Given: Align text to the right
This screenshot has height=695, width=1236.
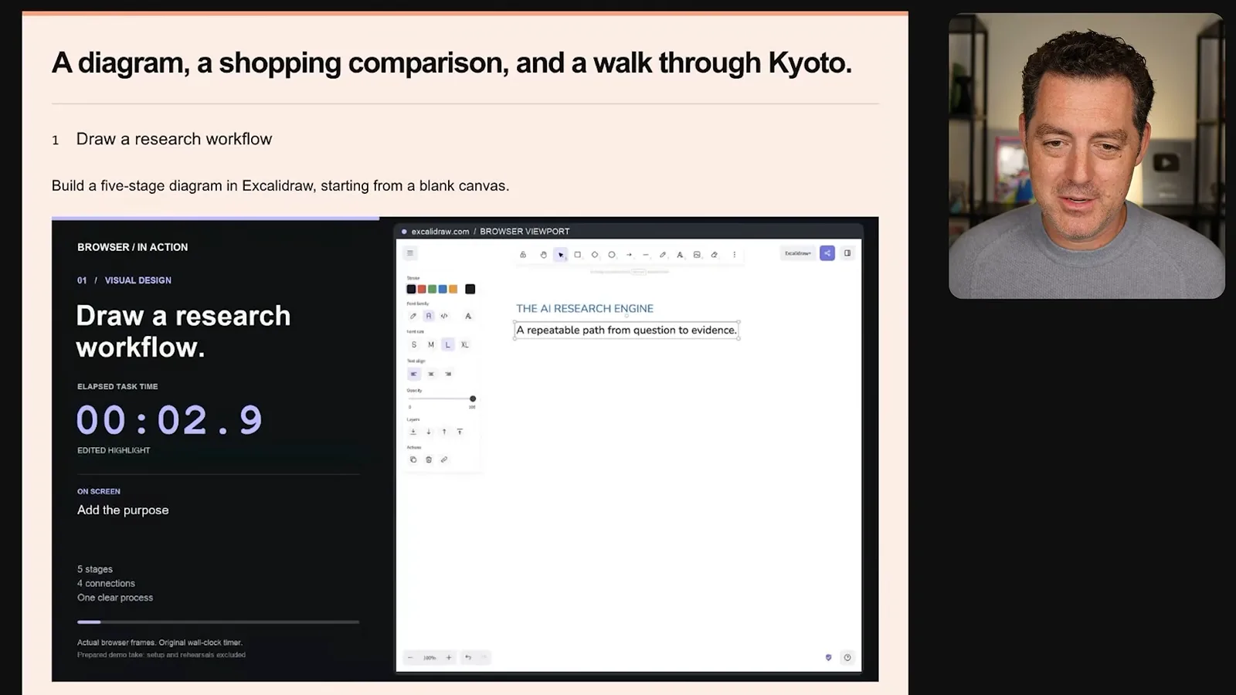Looking at the screenshot, I should (448, 375).
